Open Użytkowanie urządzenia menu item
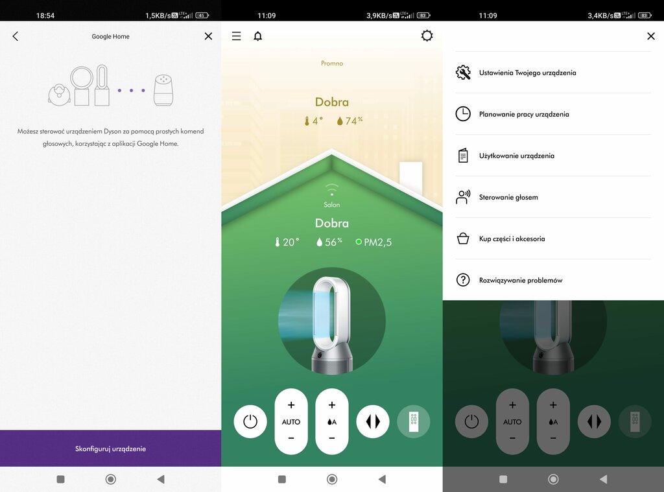Image resolution: width=664 pixels, height=492 pixels. [553, 156]
